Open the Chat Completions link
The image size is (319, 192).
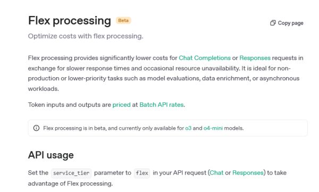(205, 58)
